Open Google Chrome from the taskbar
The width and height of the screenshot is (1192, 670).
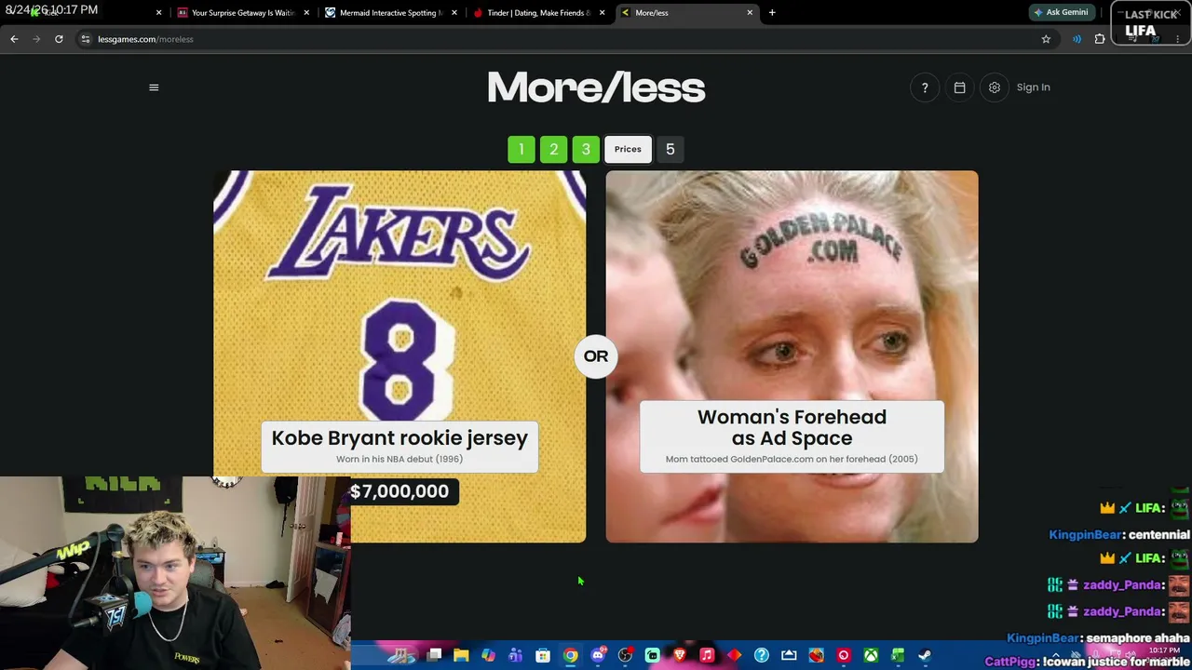click(570, 655)
